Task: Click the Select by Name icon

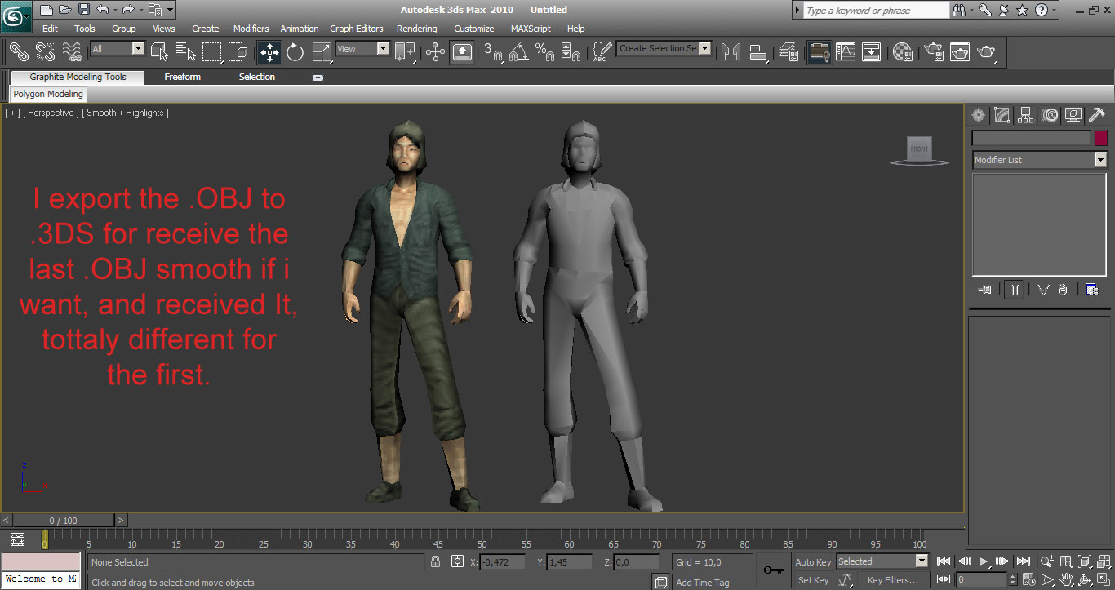Action: tap(185, 52)
